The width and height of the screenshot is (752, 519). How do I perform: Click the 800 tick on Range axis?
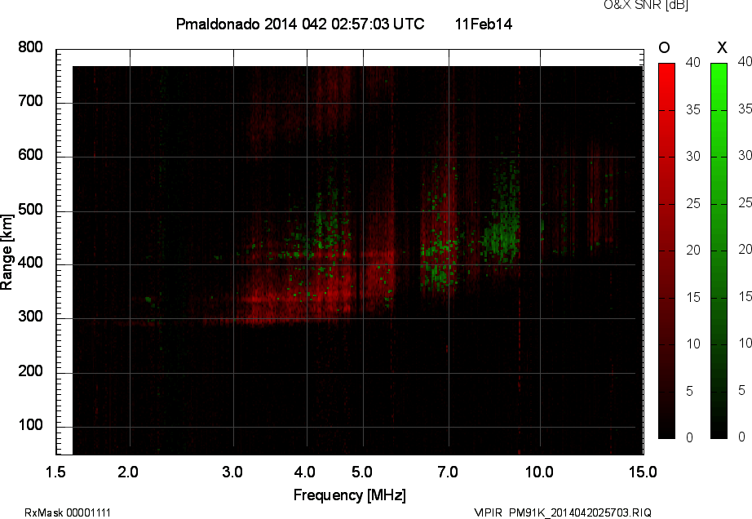tap(31, 48)
